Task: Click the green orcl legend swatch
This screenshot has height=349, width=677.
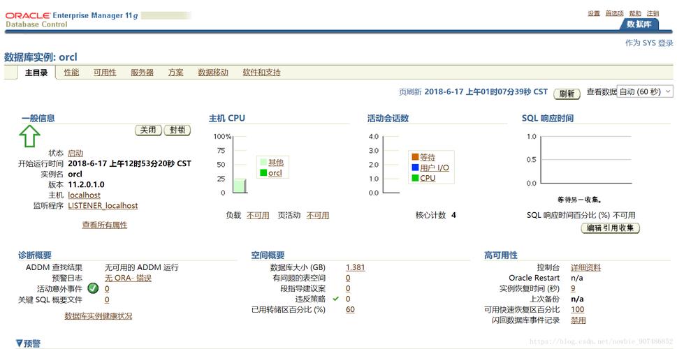Action: pos(263,173)
